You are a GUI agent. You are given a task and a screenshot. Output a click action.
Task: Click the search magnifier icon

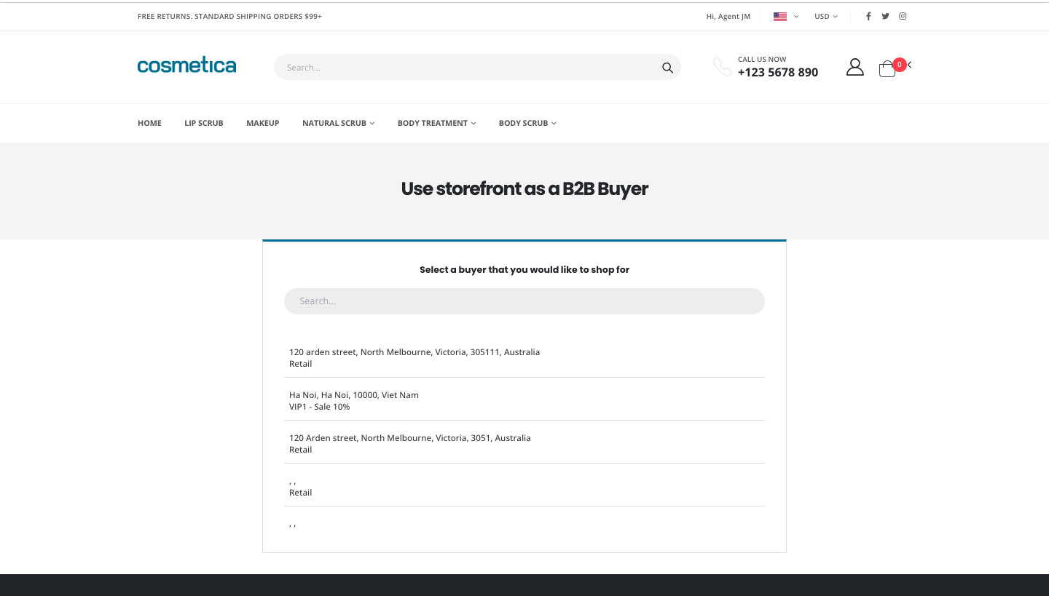click(667, 68)
